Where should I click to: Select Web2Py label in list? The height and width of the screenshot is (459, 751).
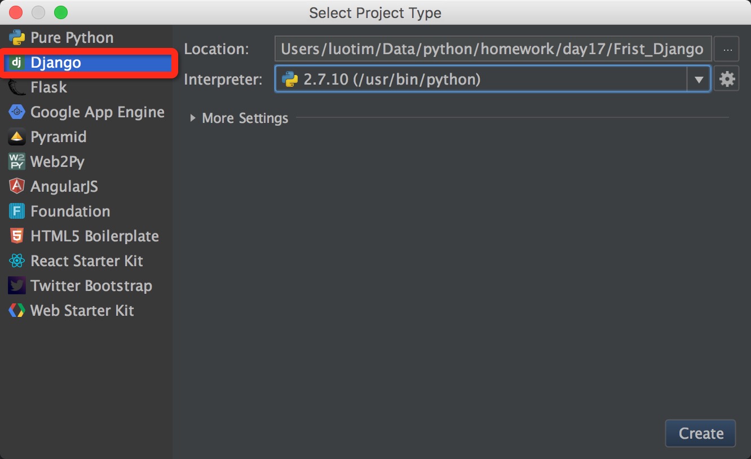coord(58,162)
